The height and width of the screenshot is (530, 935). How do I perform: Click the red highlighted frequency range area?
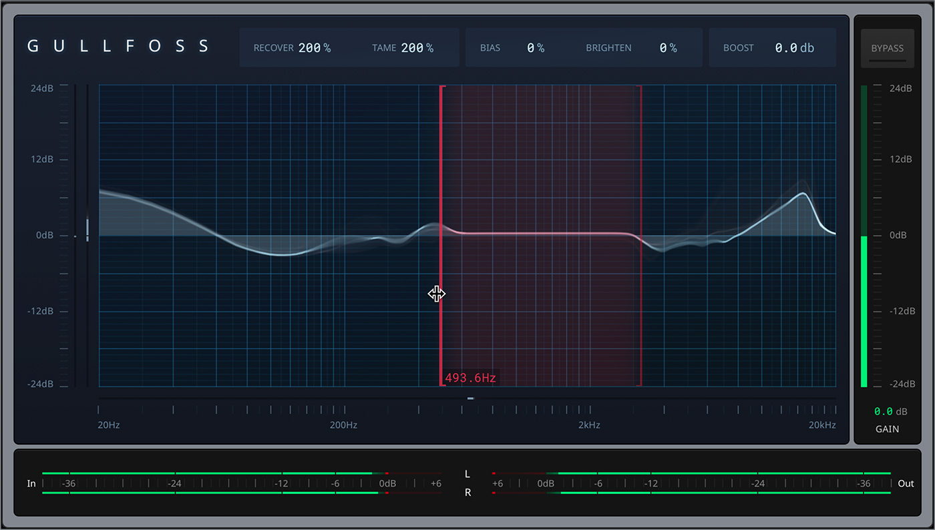coord(541,236)
